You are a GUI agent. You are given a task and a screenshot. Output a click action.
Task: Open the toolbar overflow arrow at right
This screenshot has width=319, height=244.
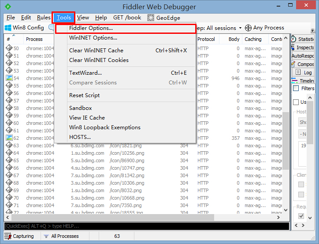312,30
